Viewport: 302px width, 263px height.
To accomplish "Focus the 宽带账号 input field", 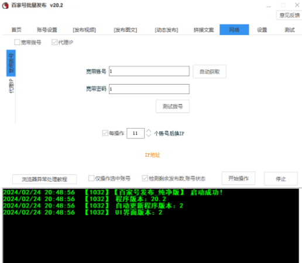I will click(149, 71).
